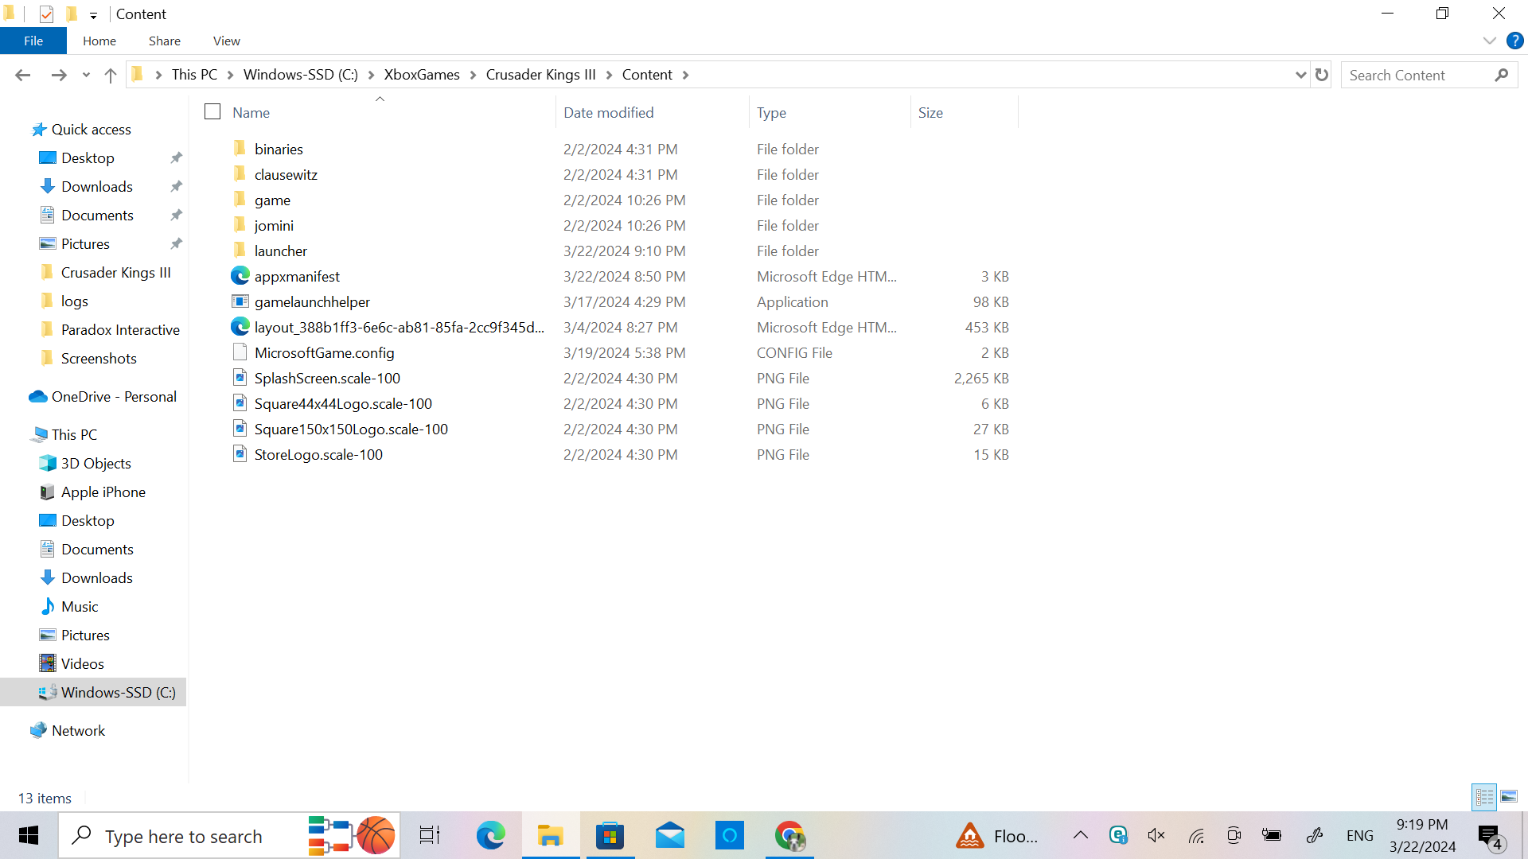Viewport: 1528px width, 859px height.
Task: Launch the gamelaunchhelper application
Action: [312, 301]
